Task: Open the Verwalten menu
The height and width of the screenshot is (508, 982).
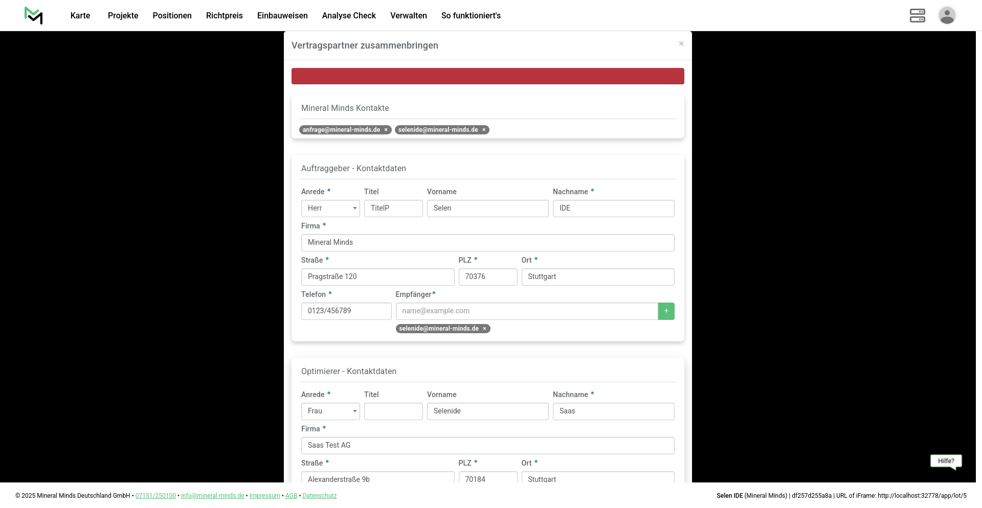Action: (408, 15)
